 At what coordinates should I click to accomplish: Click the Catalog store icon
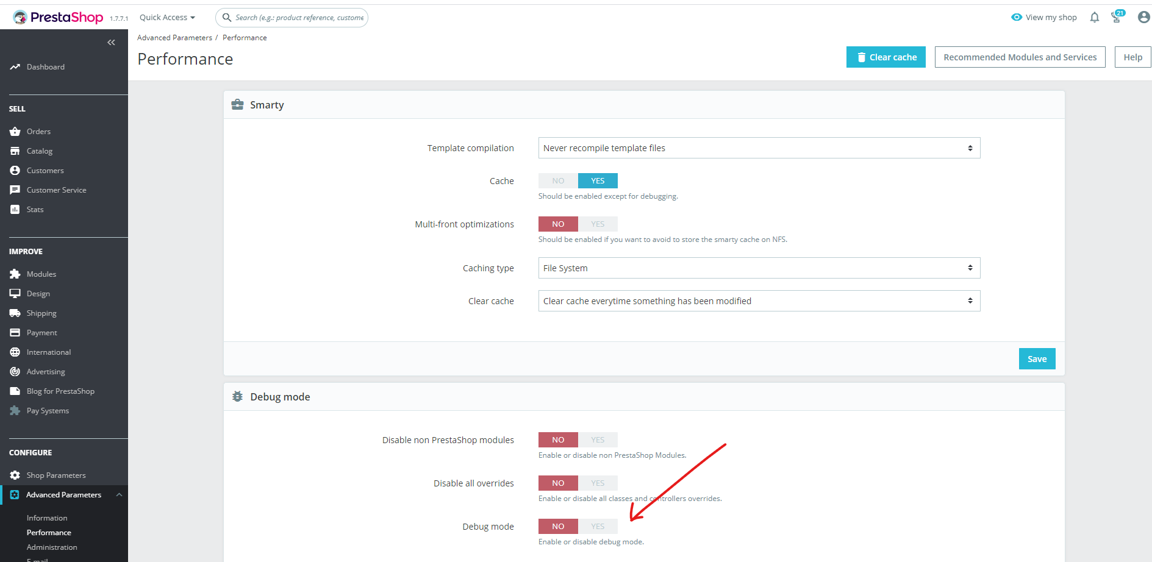pyautogui.click(x=15, y=151)
